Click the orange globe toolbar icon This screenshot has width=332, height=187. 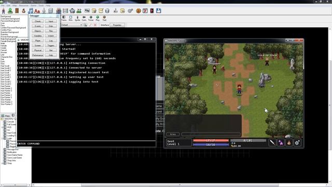[139, 10]
